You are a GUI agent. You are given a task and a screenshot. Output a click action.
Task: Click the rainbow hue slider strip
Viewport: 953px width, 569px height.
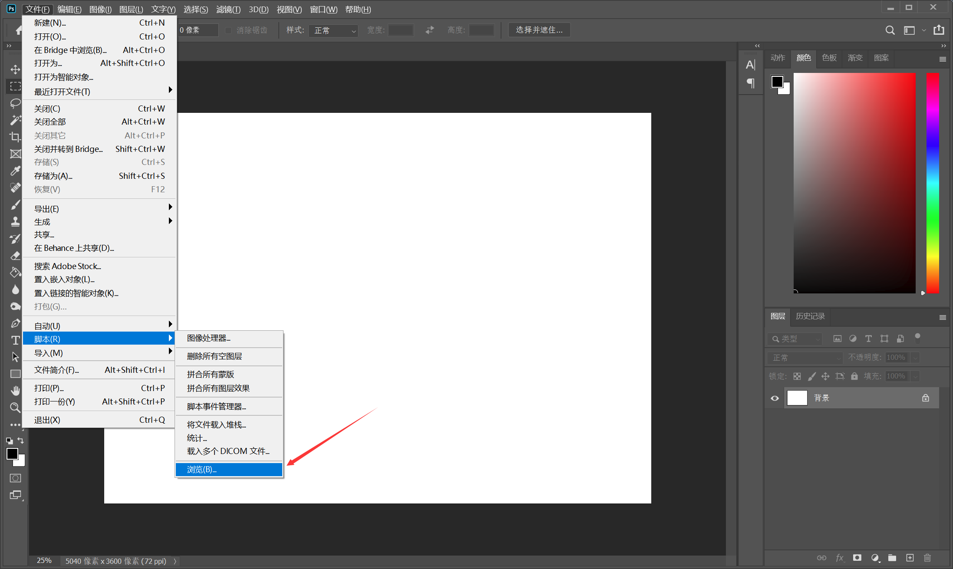(932, 182)
